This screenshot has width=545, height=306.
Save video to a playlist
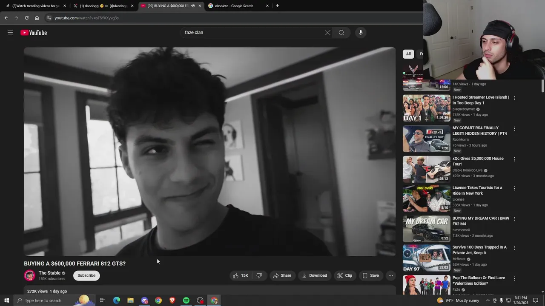[x=370, y=275]
